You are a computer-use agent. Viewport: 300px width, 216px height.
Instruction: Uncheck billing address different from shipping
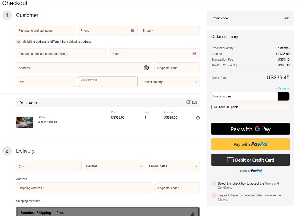click(18, 42)
